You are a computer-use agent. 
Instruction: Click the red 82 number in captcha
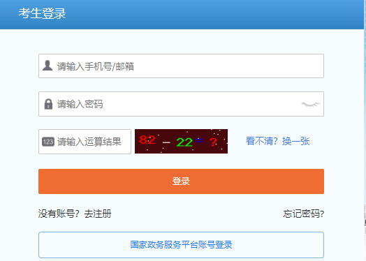pos(147,140)
